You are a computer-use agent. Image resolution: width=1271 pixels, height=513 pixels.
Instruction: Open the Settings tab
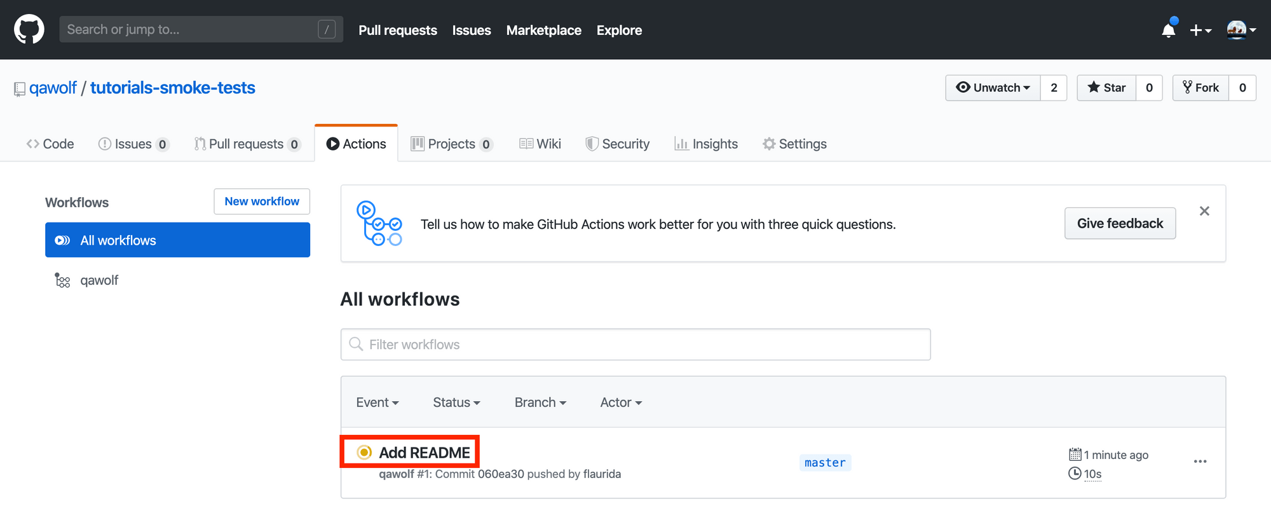[x=795, y=144]
